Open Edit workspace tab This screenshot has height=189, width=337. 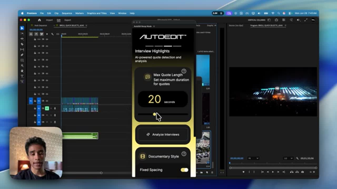[x=58, y=20]
